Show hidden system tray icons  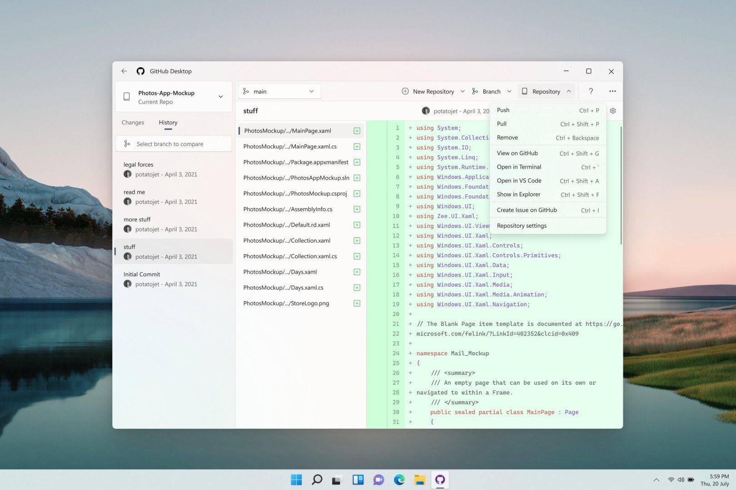pos(656,480)
